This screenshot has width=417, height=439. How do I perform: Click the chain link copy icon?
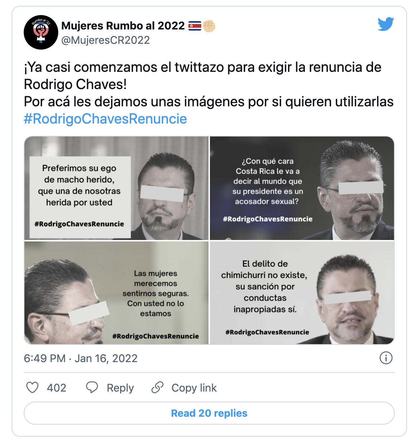tap(157, 387)
